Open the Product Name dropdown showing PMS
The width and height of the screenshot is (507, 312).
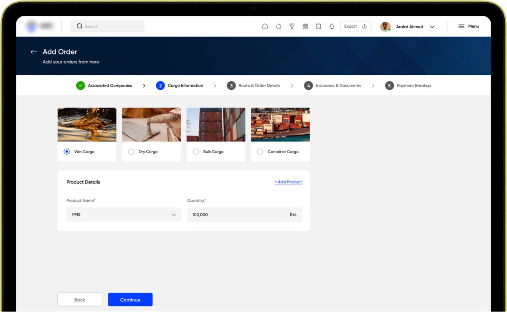coord(124,214)
